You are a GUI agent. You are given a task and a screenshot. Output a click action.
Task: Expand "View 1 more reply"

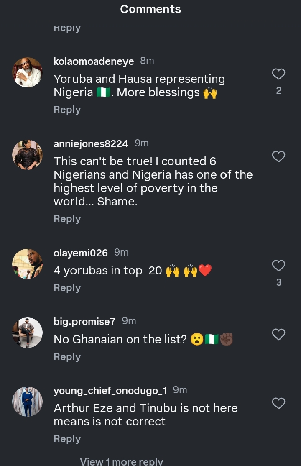(x=121, y=461)
